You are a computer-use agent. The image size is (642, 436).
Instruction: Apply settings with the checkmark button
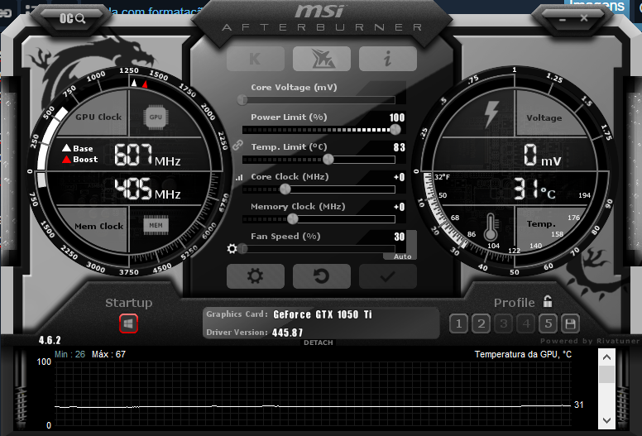tap(388, 276)
